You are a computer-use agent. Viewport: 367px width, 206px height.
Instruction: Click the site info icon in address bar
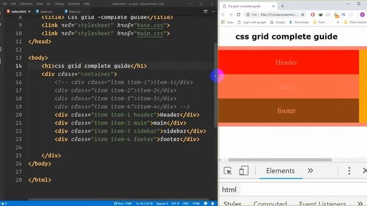[x=248, y=15]
